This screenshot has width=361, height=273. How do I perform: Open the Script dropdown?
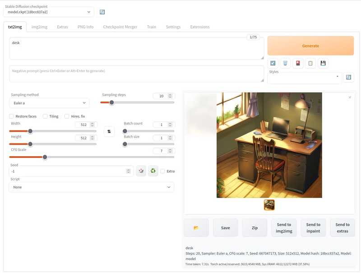92,187
